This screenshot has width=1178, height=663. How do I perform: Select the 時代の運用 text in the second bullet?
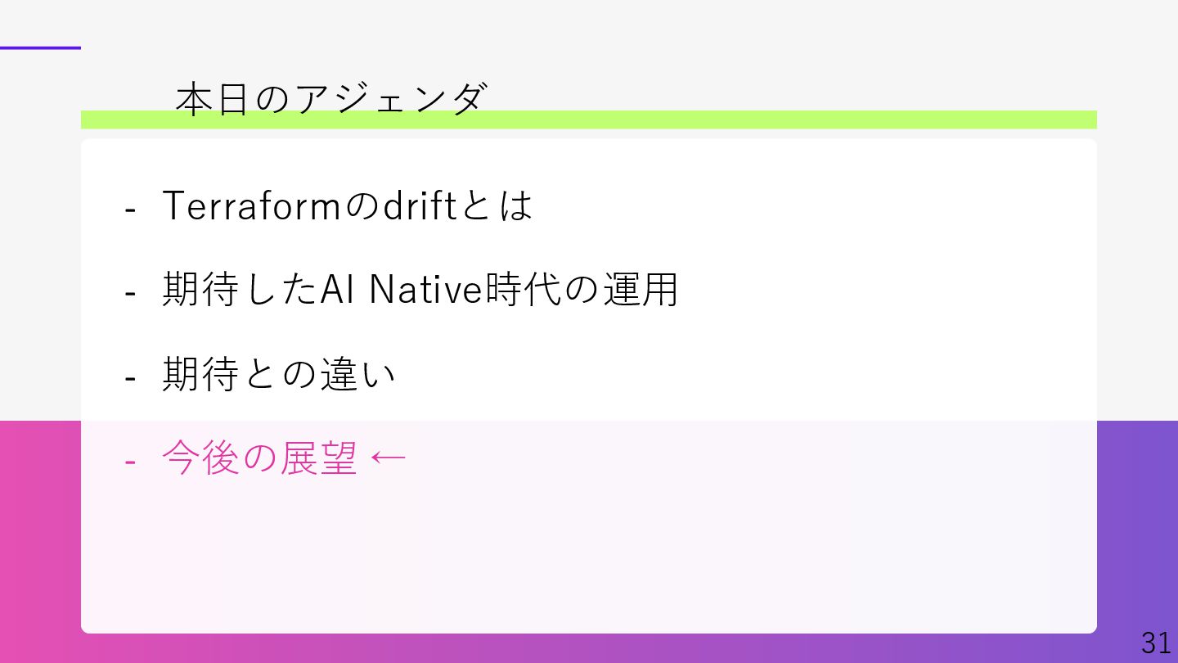click(x=582, y=290)
